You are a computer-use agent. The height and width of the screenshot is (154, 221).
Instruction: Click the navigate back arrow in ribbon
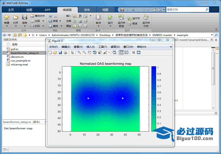[50, 16]
